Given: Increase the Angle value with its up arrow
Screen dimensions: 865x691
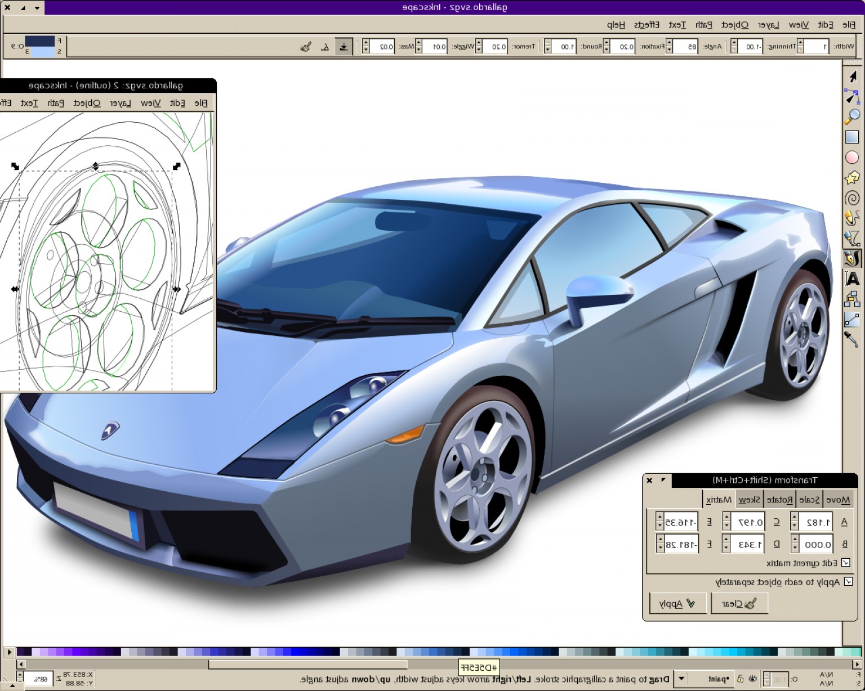Looking at the screenshot, I should pyautogui.click(x=669, y=43).
